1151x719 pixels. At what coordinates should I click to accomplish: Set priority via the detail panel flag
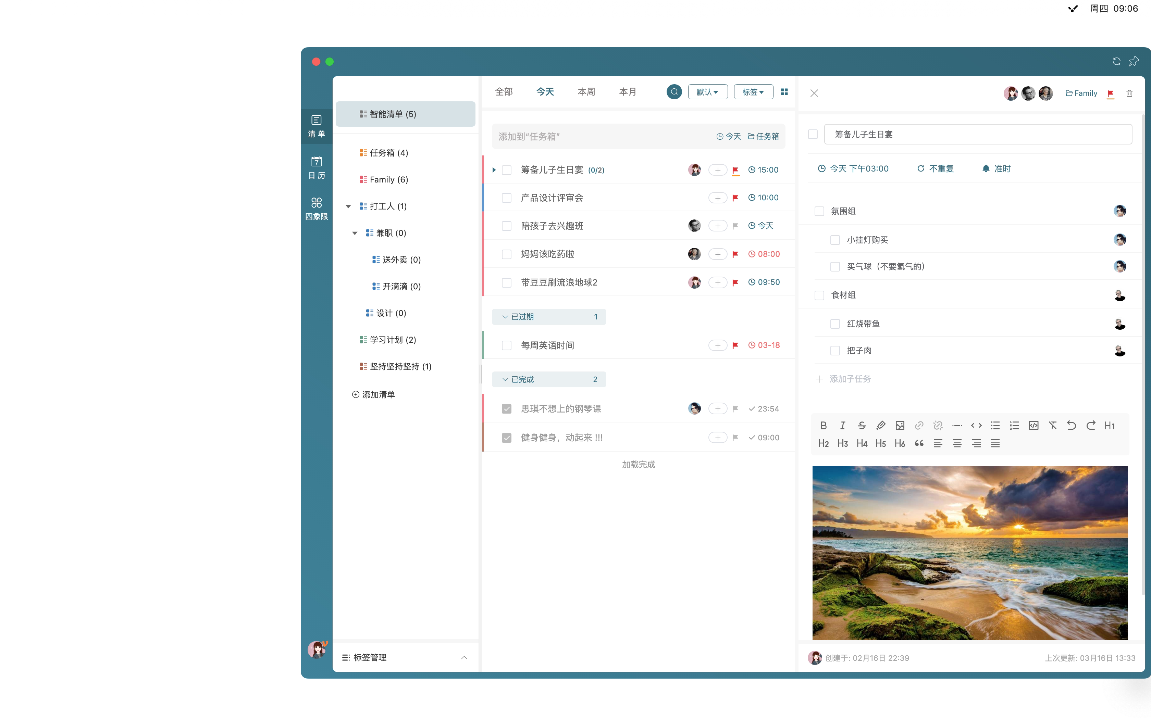1111,94
